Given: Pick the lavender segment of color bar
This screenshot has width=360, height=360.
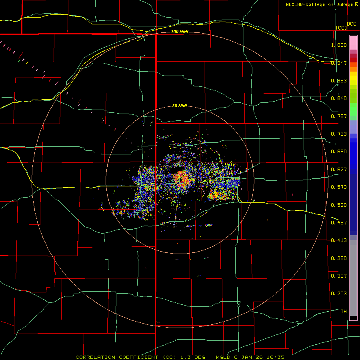Looking at the screenshot, I should point(353,127).
